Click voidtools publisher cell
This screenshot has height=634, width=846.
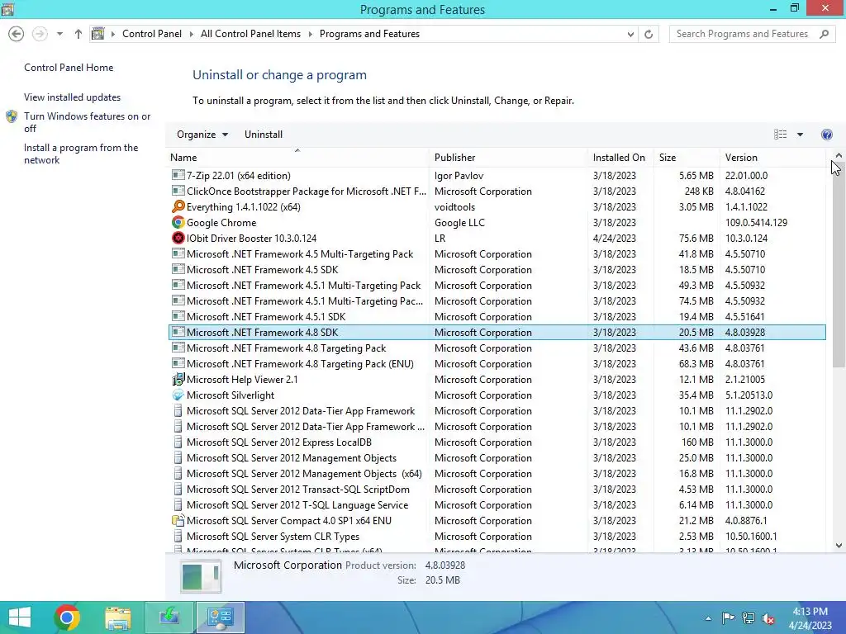pyautogui.click(x=454, y=206)
